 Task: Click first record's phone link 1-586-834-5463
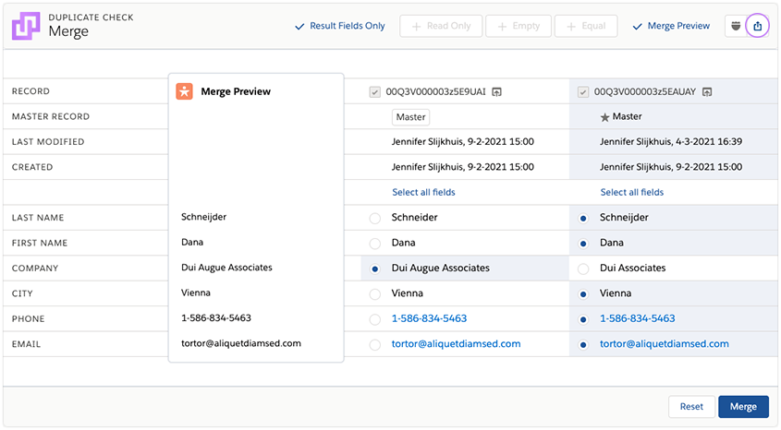click(429, 318)
